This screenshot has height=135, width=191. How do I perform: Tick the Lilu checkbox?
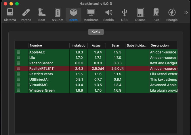[x=18, y=57]
